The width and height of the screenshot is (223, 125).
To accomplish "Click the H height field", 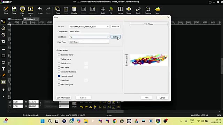I will (x=33, y=106).
